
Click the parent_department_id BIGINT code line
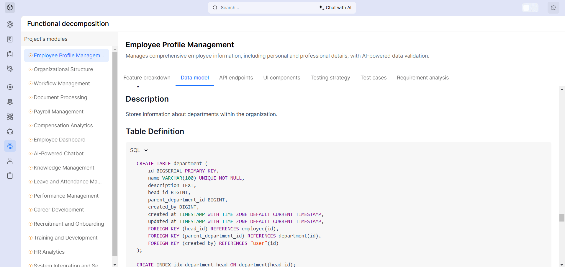(188, 200)
